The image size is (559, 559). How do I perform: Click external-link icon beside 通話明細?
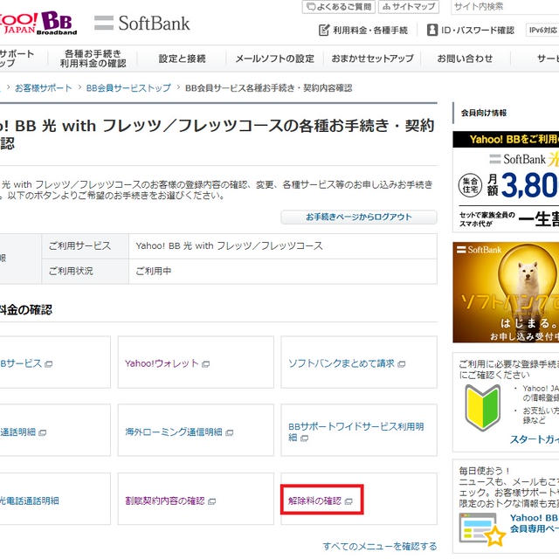tap(43, 433)
